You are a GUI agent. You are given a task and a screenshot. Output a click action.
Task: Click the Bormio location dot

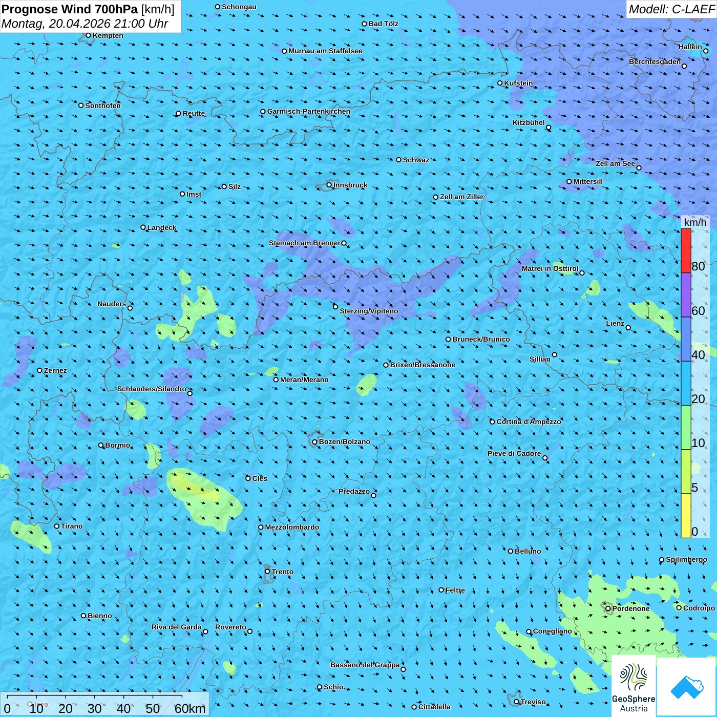coord(101,445)
